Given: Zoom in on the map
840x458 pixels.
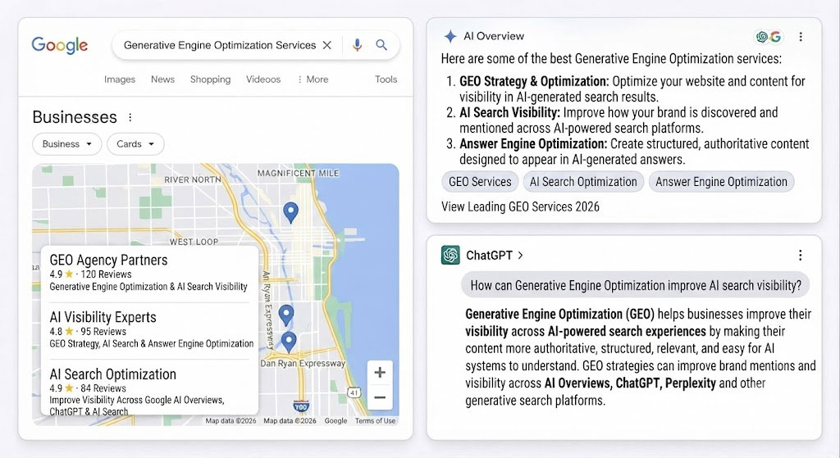Looking at the screenshot, I should [x=380, y=373].
